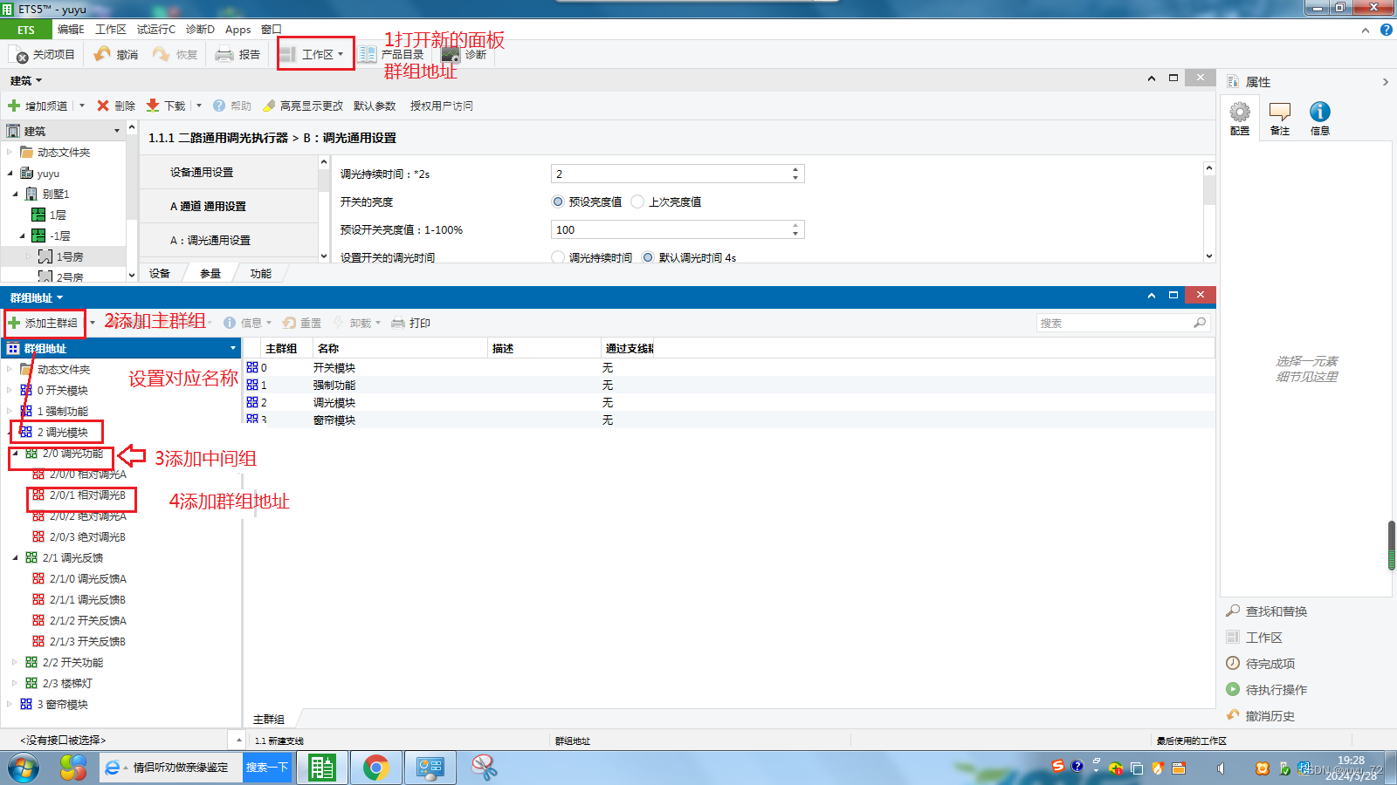Click the green ETS button

point(26,30)
